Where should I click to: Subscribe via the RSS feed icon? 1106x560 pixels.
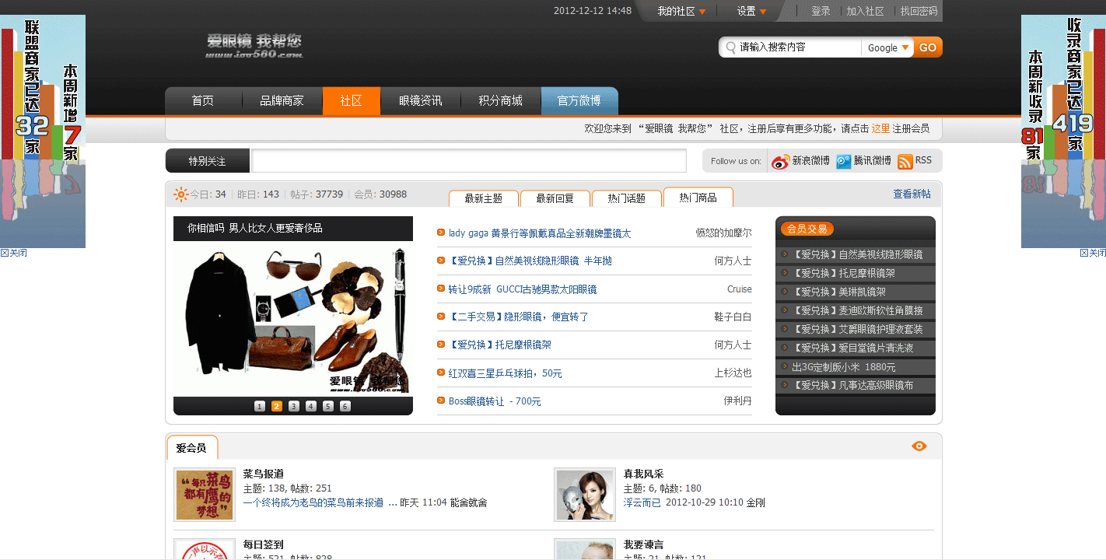pos(905,162)
